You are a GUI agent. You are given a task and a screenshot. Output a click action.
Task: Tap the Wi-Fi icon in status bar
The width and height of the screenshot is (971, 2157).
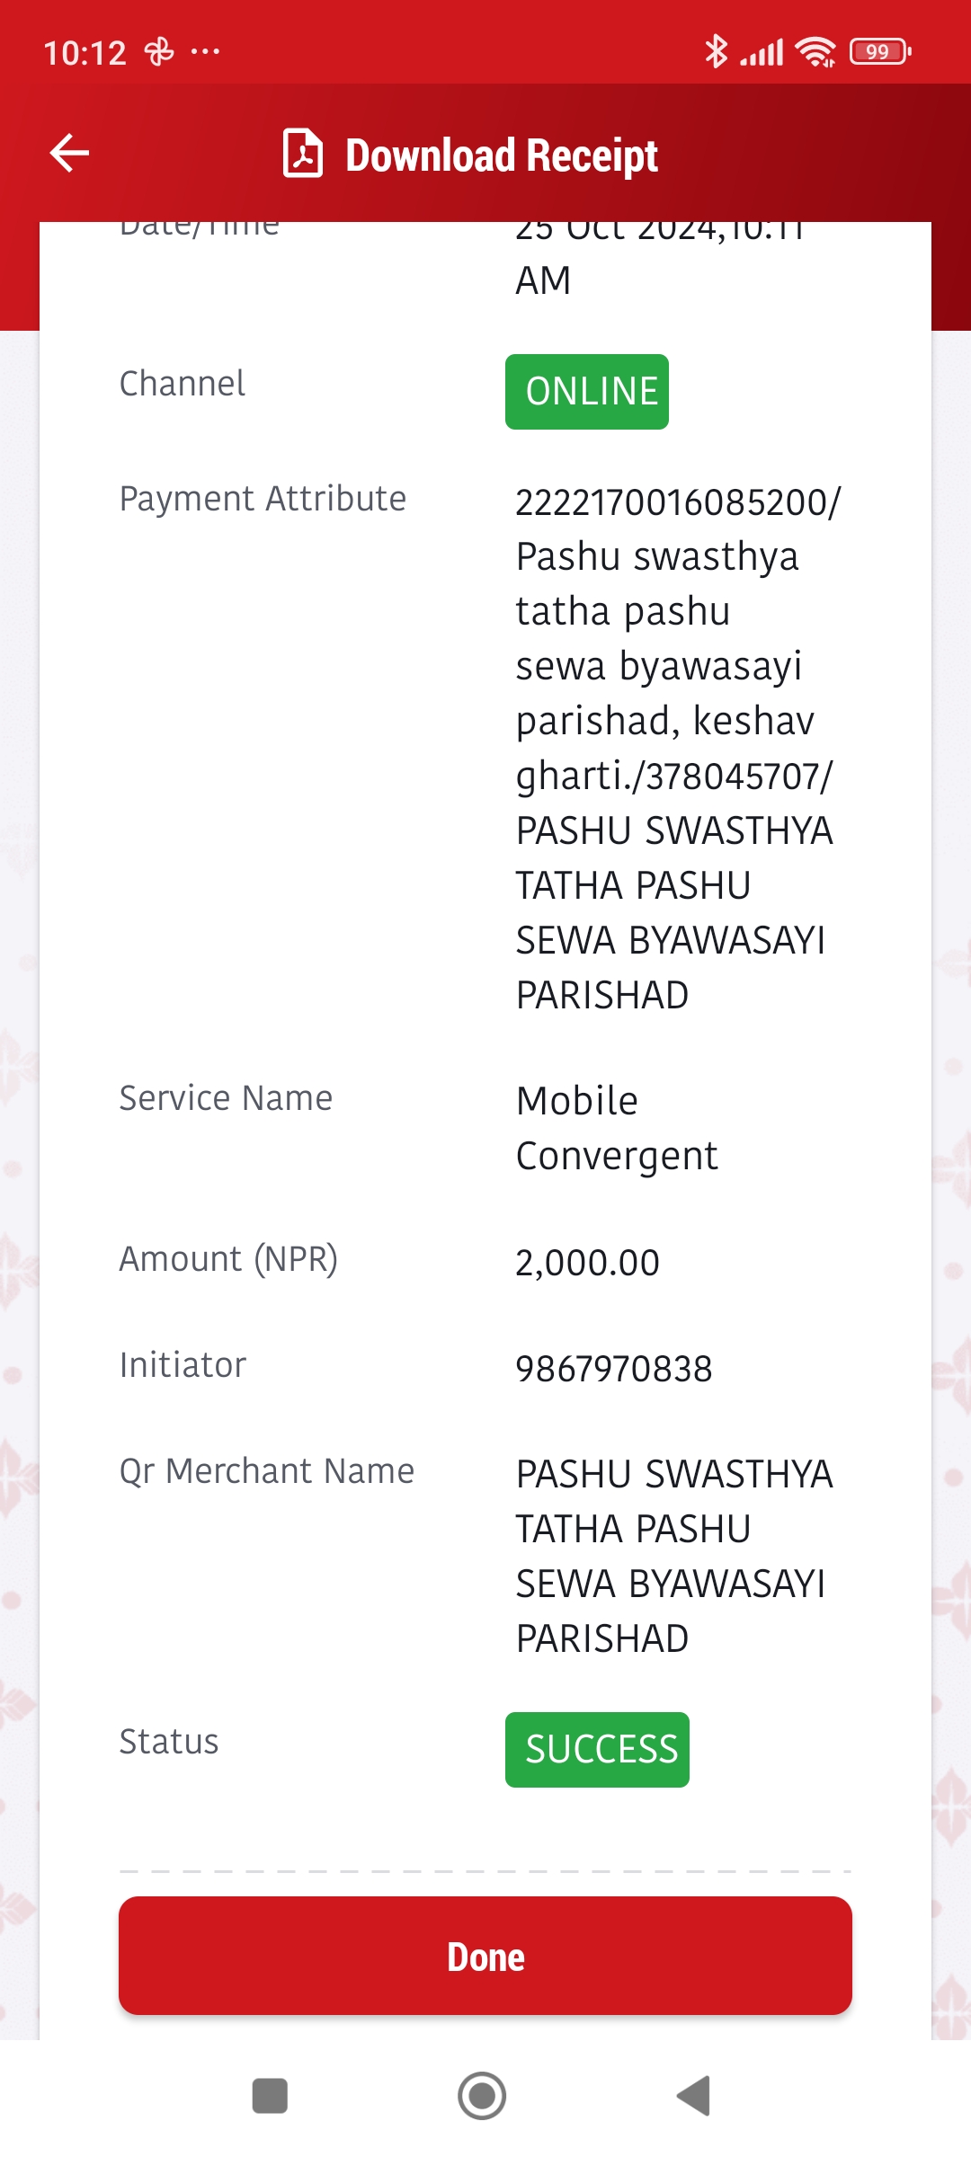click(816, 52)
